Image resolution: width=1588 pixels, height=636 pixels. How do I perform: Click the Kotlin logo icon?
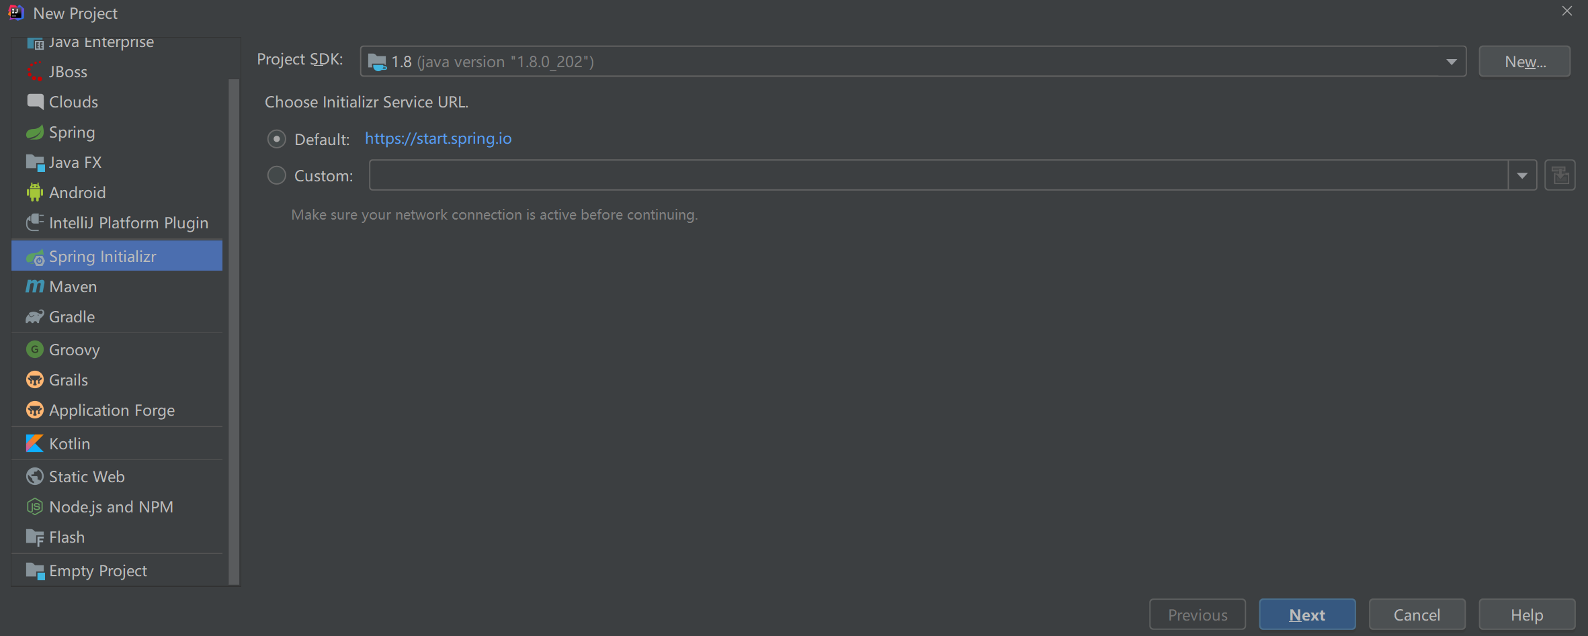point(34,444)
